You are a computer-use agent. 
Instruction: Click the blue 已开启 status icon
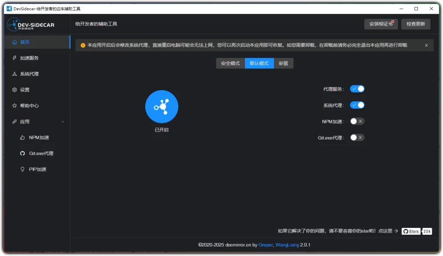[161, 106]
